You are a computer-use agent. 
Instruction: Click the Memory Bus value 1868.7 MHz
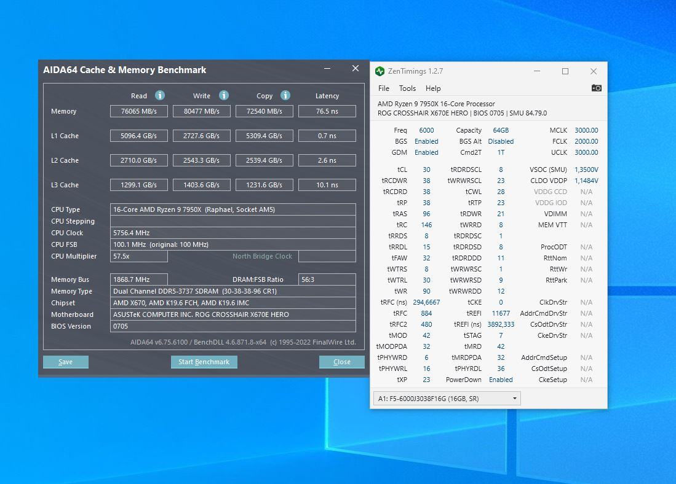tap(139, 279)
